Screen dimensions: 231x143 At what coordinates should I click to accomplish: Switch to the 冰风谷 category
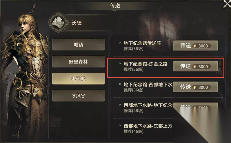[79, 96]
